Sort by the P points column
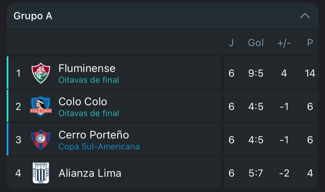The image size is (325, 192). click(309, 43)
